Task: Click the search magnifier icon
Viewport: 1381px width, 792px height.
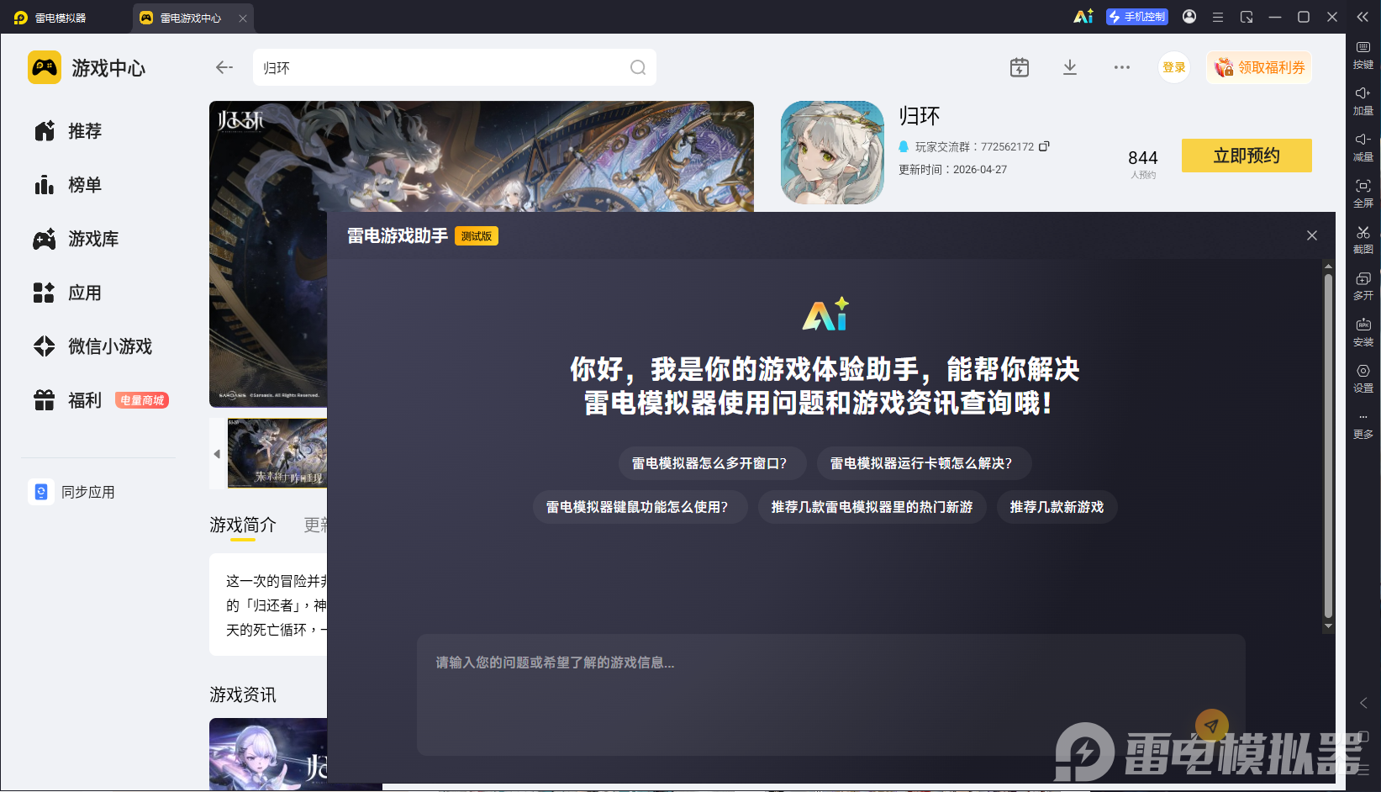Action: [x=638, y=67]
